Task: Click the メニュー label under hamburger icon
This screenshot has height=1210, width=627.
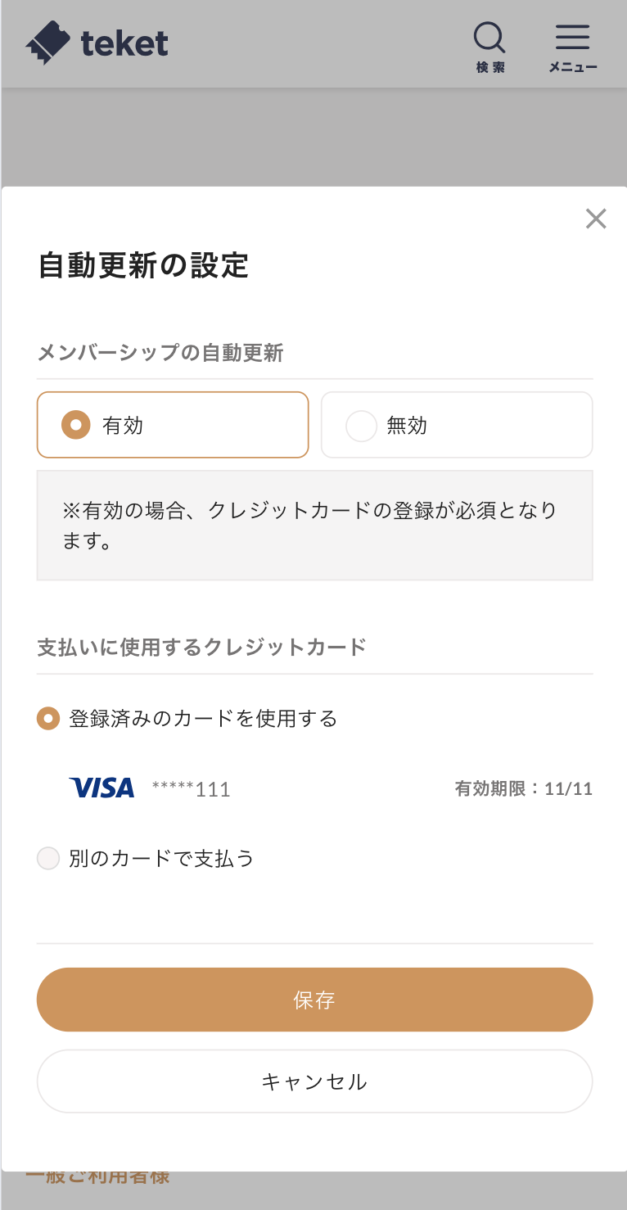Action: coord(572,68)
